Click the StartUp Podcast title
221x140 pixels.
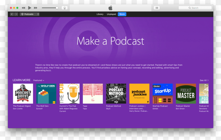(160, 106)
